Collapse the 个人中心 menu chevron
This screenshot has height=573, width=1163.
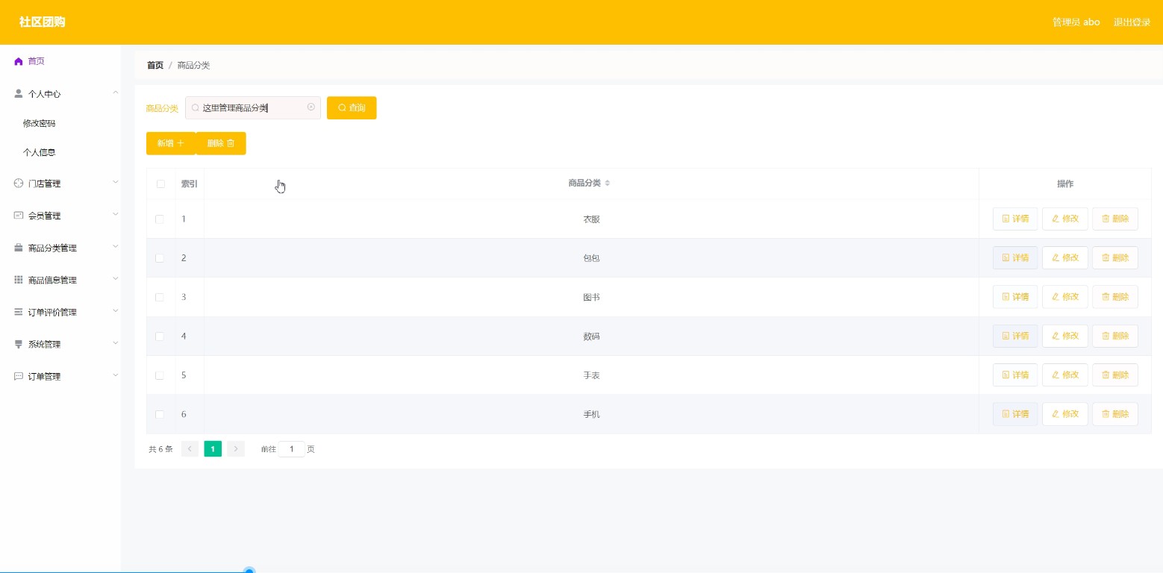point(115,93)
